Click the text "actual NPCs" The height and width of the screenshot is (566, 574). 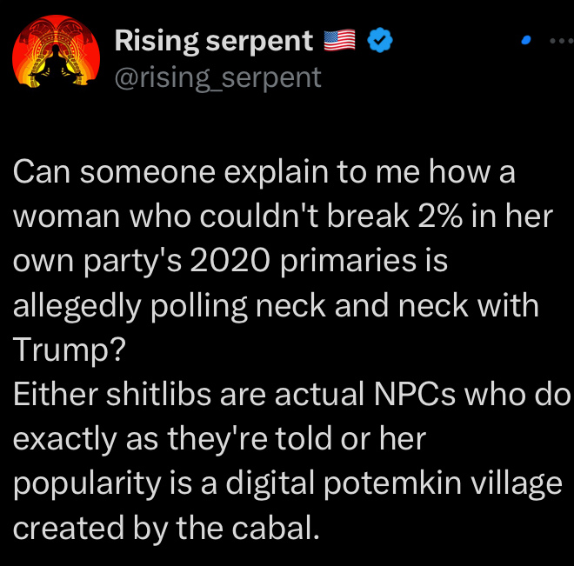click(x=365, y=395)
